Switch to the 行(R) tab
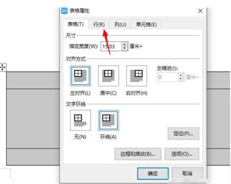 (x=99, y=24)
